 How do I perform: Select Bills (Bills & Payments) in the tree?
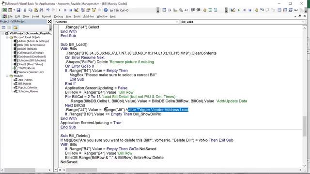31,45
